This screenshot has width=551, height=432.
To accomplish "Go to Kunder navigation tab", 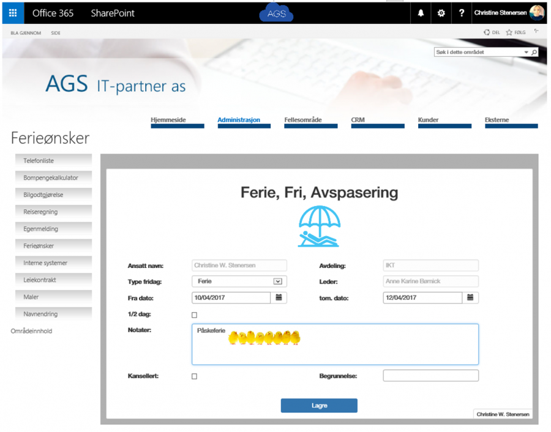I will coord(444,122).
